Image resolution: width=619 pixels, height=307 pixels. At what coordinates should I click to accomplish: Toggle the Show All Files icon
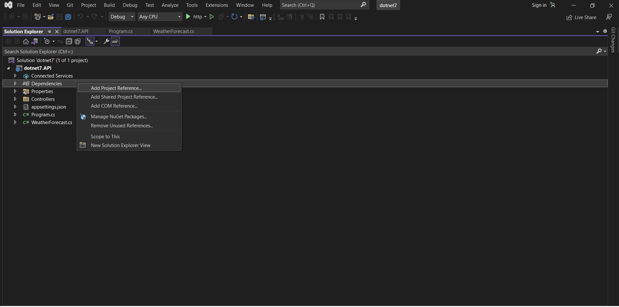(x=78, y=41)
